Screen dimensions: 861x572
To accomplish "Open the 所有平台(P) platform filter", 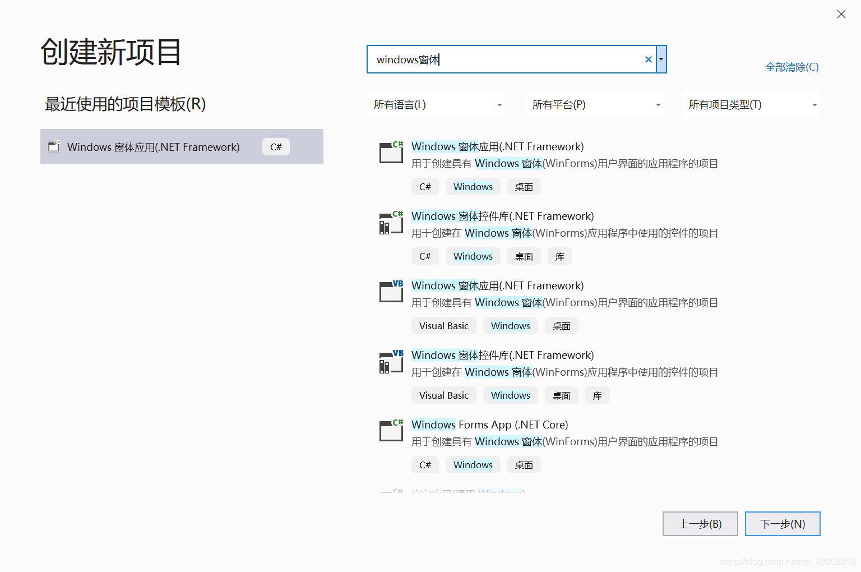I will pyautogui.click(x=595, y=105).
